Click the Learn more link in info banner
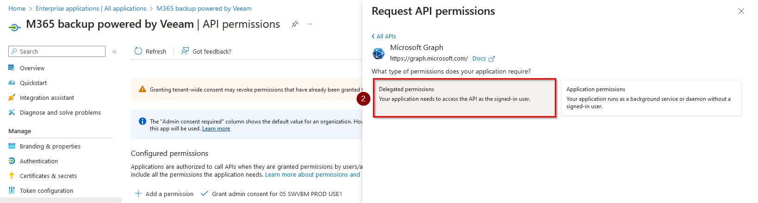Screen dimensions: 758x203 (216, 129)
